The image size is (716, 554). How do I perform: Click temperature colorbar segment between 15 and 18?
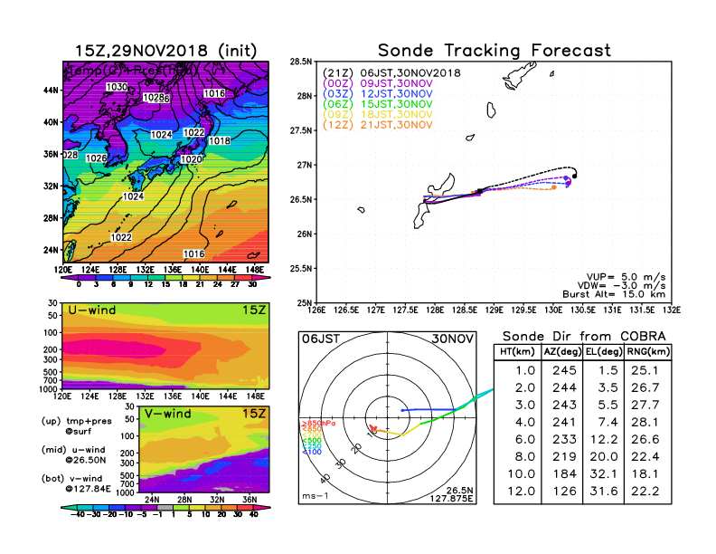[x=174, y=277]
